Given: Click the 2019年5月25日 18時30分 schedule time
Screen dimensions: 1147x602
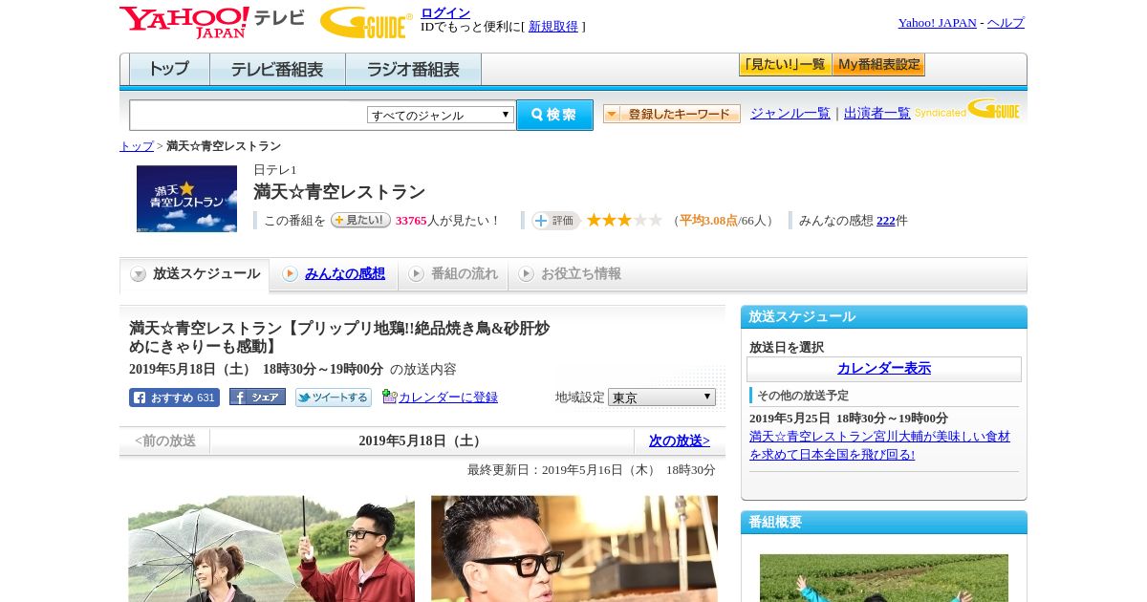Looking at the screenshot, I should pyautogui.click(x=849, y=419).
